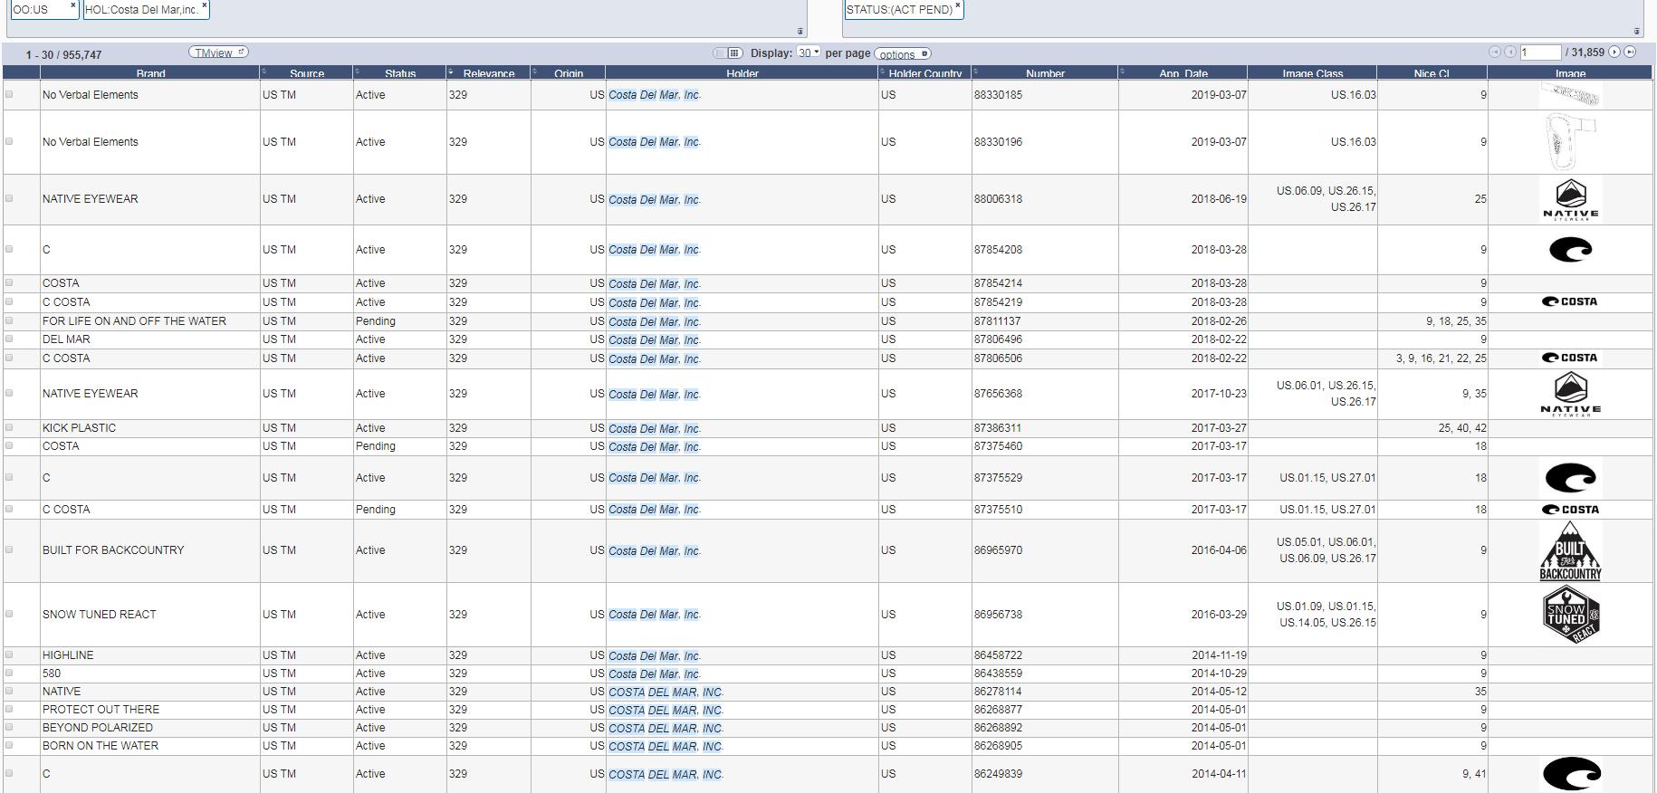This screenshot has width=1657, height=793.
Task: Select checkbox for trademark 88330196
Action: (x=10, y=141)
